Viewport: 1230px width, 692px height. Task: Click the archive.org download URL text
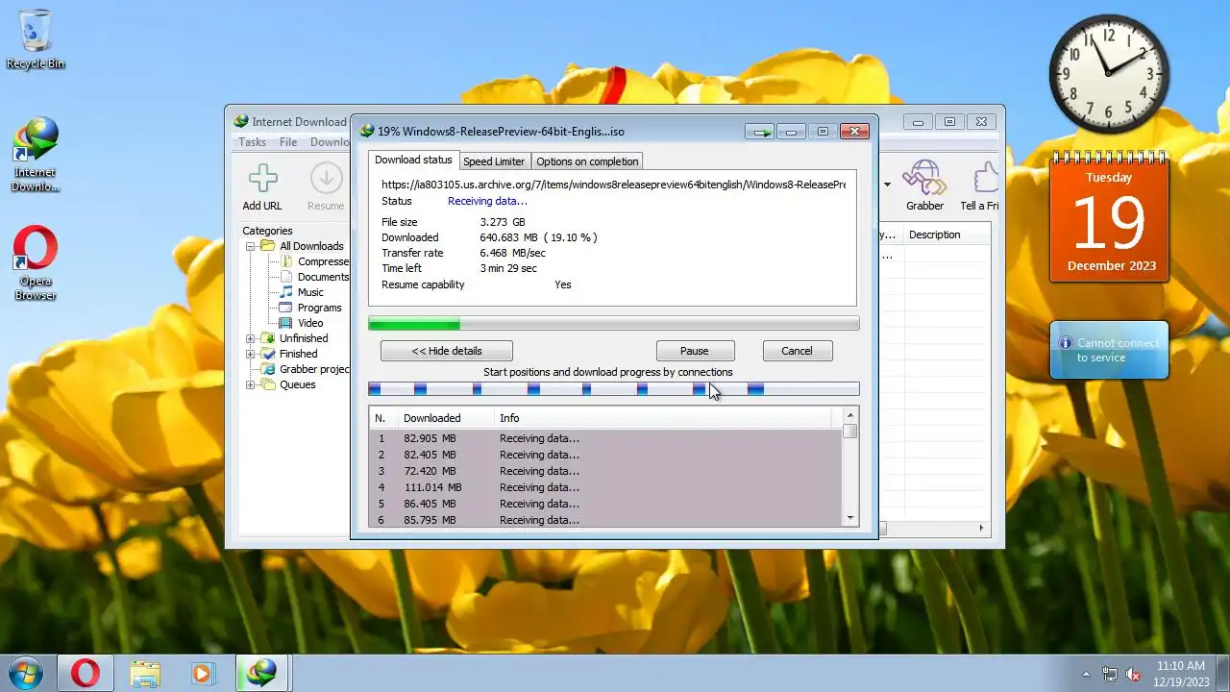click(613, 185)
